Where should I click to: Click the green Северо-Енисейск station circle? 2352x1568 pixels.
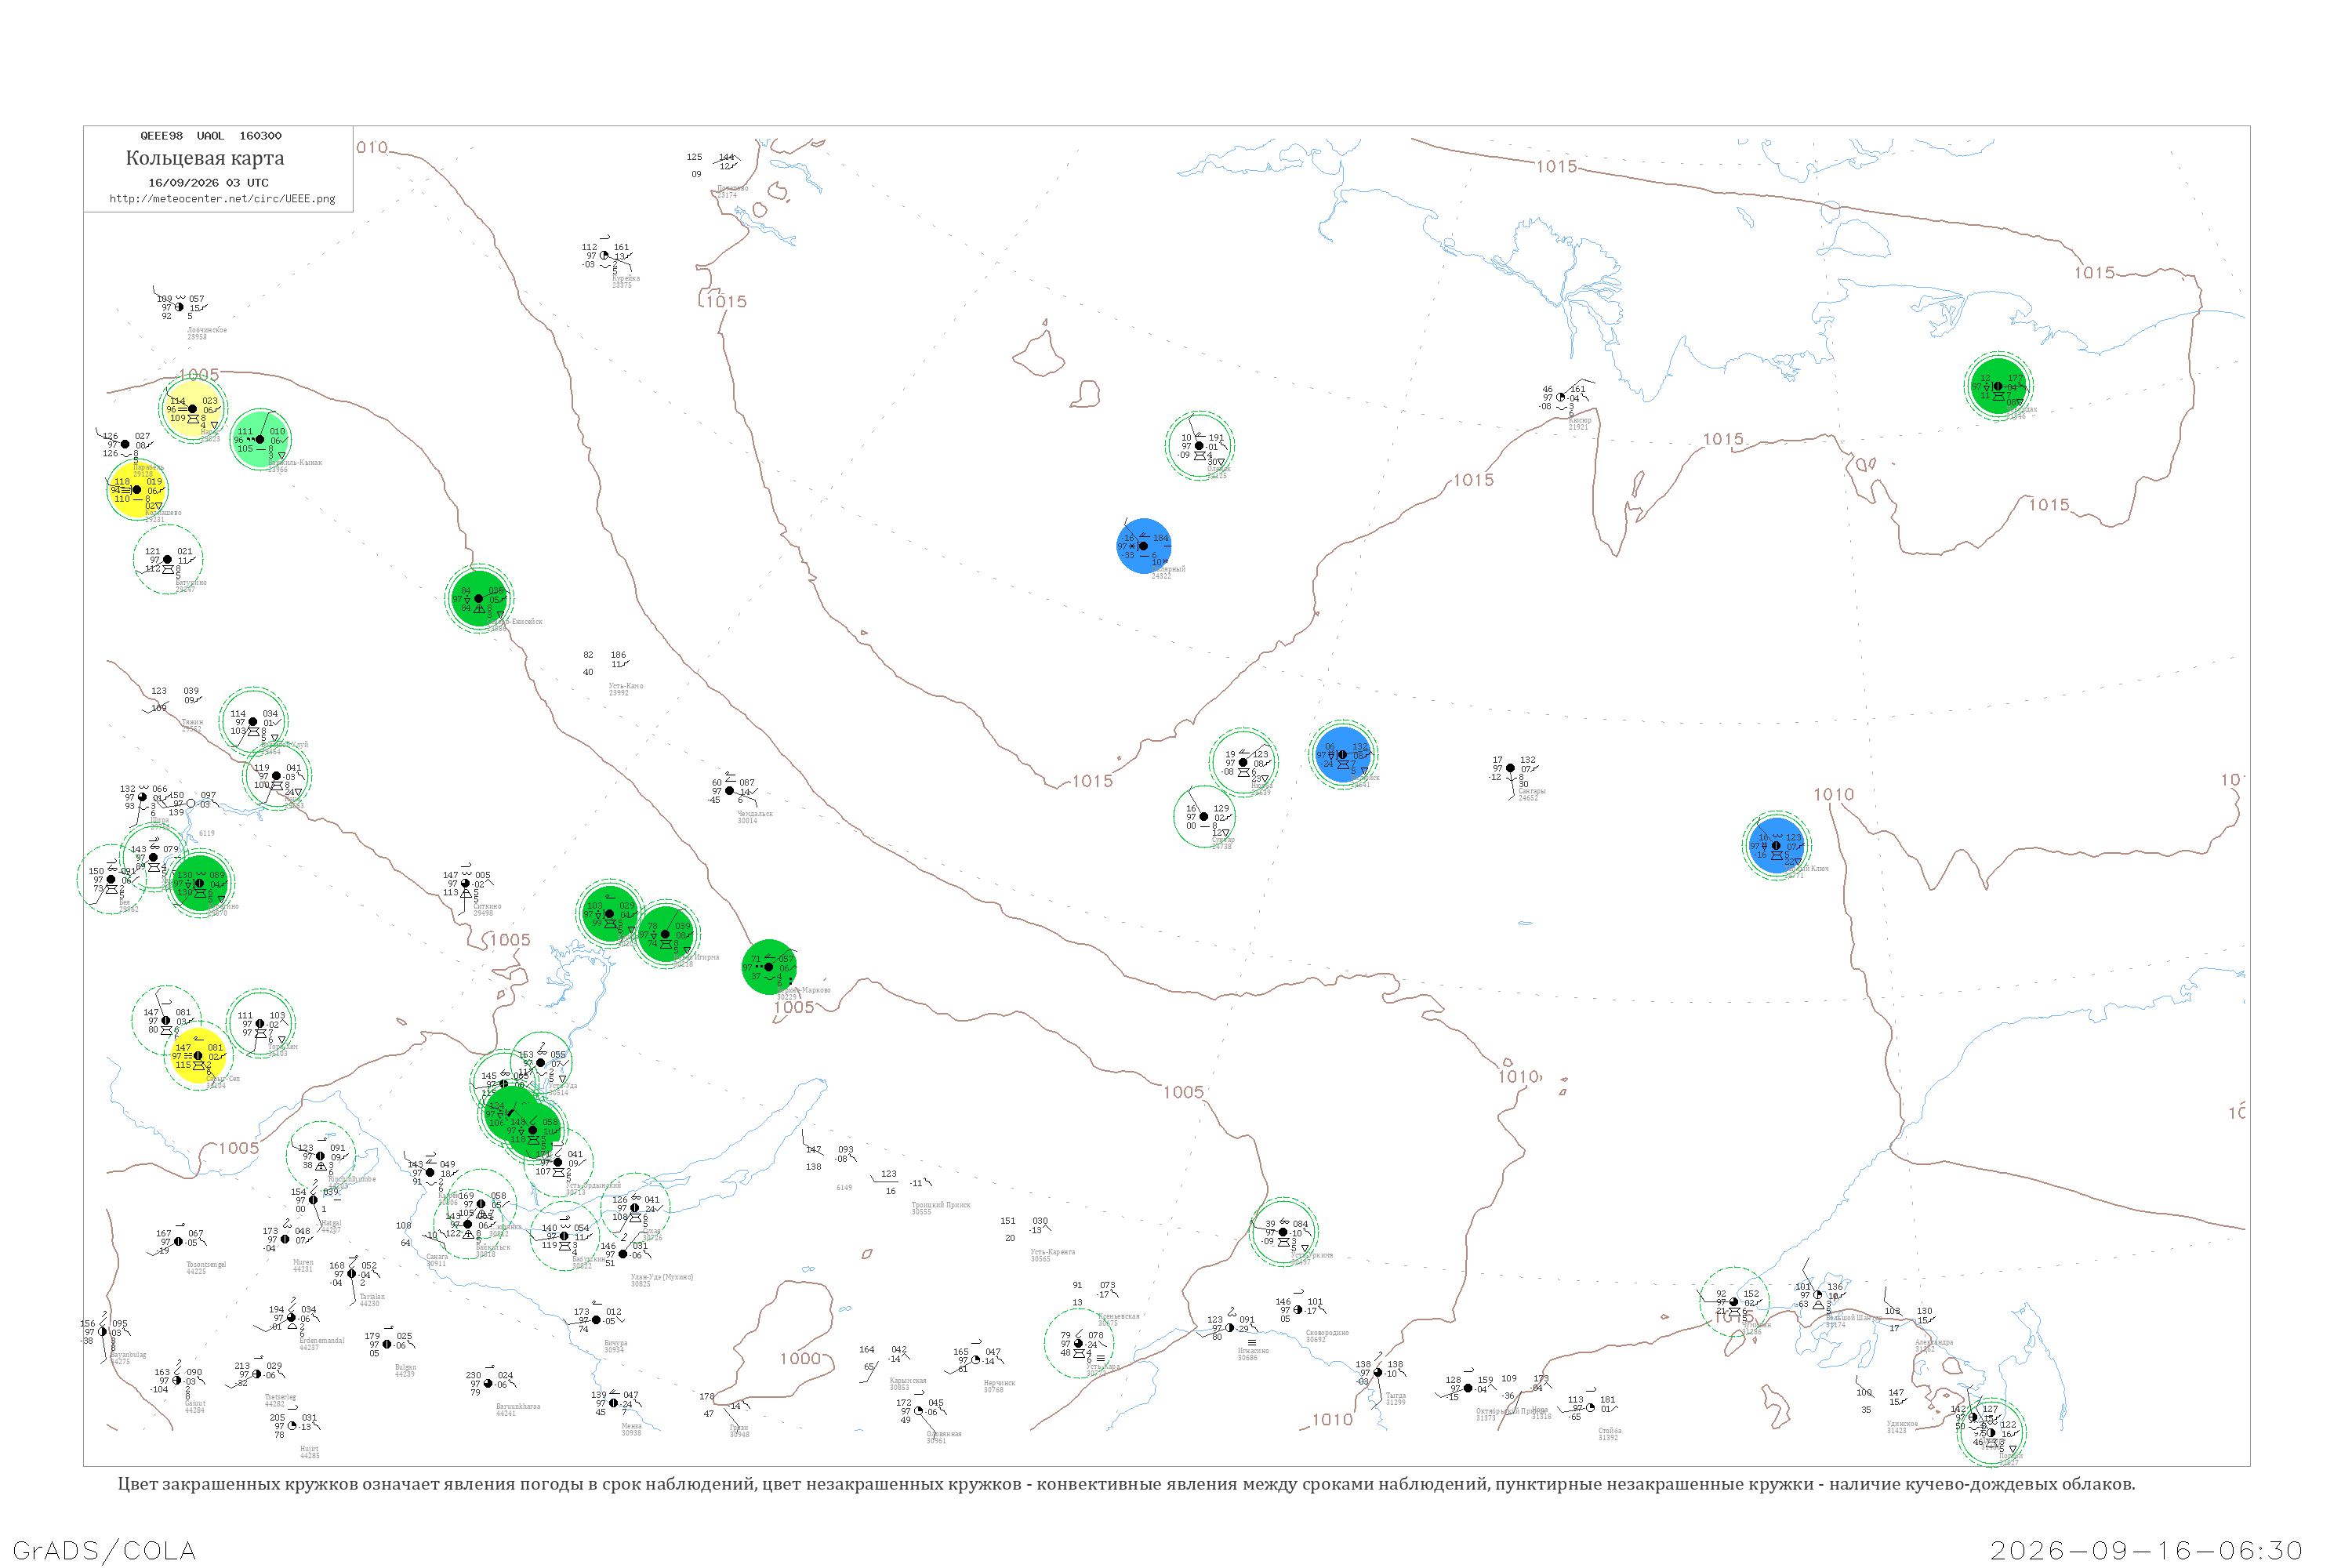click(479, 599)
